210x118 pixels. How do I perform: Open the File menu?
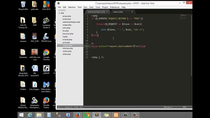(x=59, y=7)
